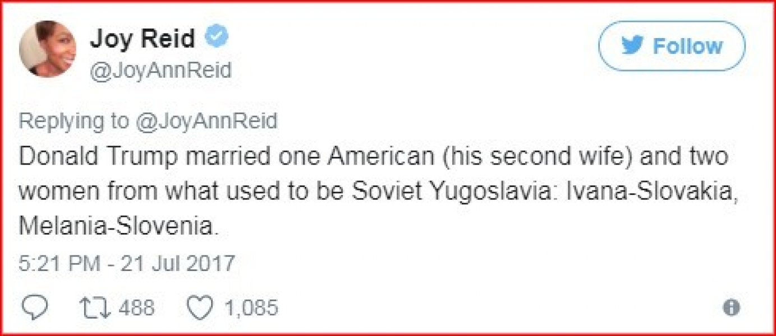Click the @JoyAnnReid handle under the name

[160, 71]
